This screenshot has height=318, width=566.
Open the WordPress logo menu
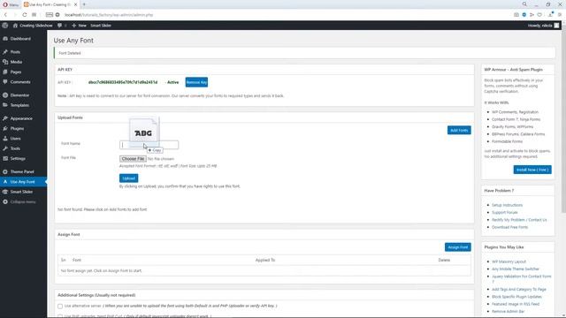pyautogui.click(x=5, y=26)
